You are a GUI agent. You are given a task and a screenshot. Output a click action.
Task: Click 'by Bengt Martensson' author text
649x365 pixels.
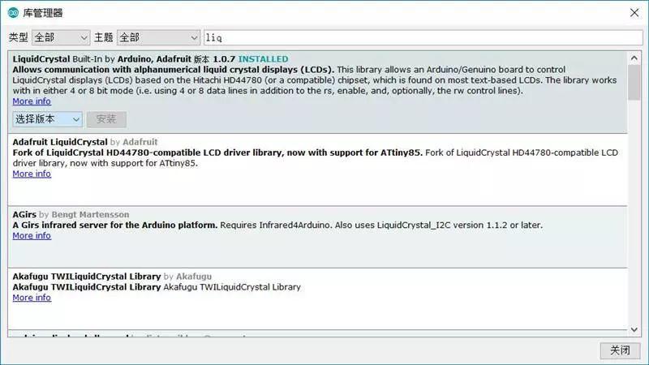pyautogui.click(x=84, y=214)
